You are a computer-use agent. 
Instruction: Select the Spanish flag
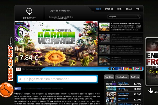point(127,69)
